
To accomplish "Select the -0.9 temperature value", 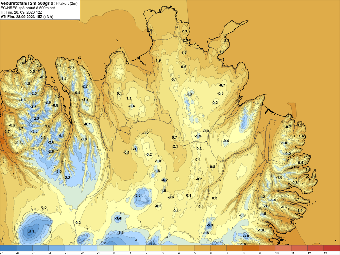I will pos(242,215).
